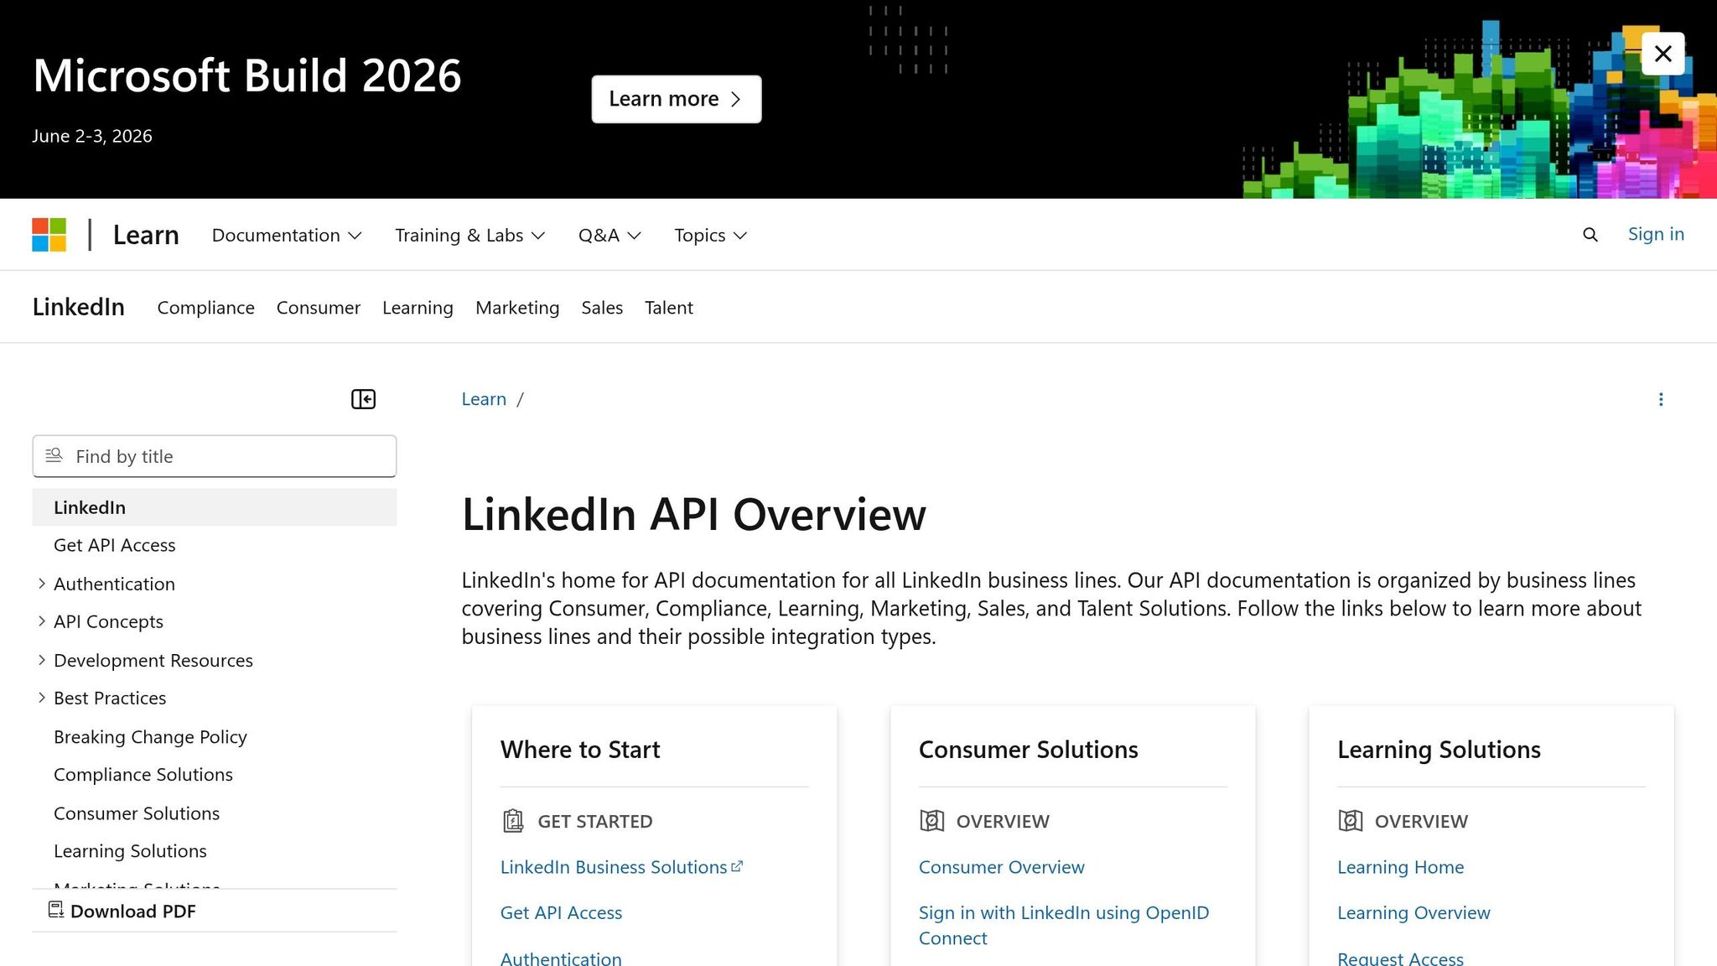Click the Overview icon under Learning Solutions

[1350, 821]
